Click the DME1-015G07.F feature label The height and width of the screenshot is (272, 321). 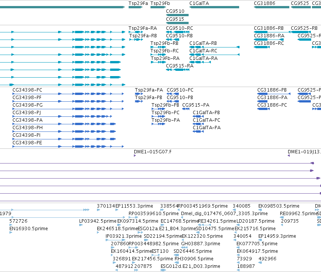pyautogui.click(x=153, y=152)
